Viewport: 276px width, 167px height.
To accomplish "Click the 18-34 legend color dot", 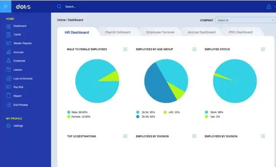I will [x=138, y=112].
